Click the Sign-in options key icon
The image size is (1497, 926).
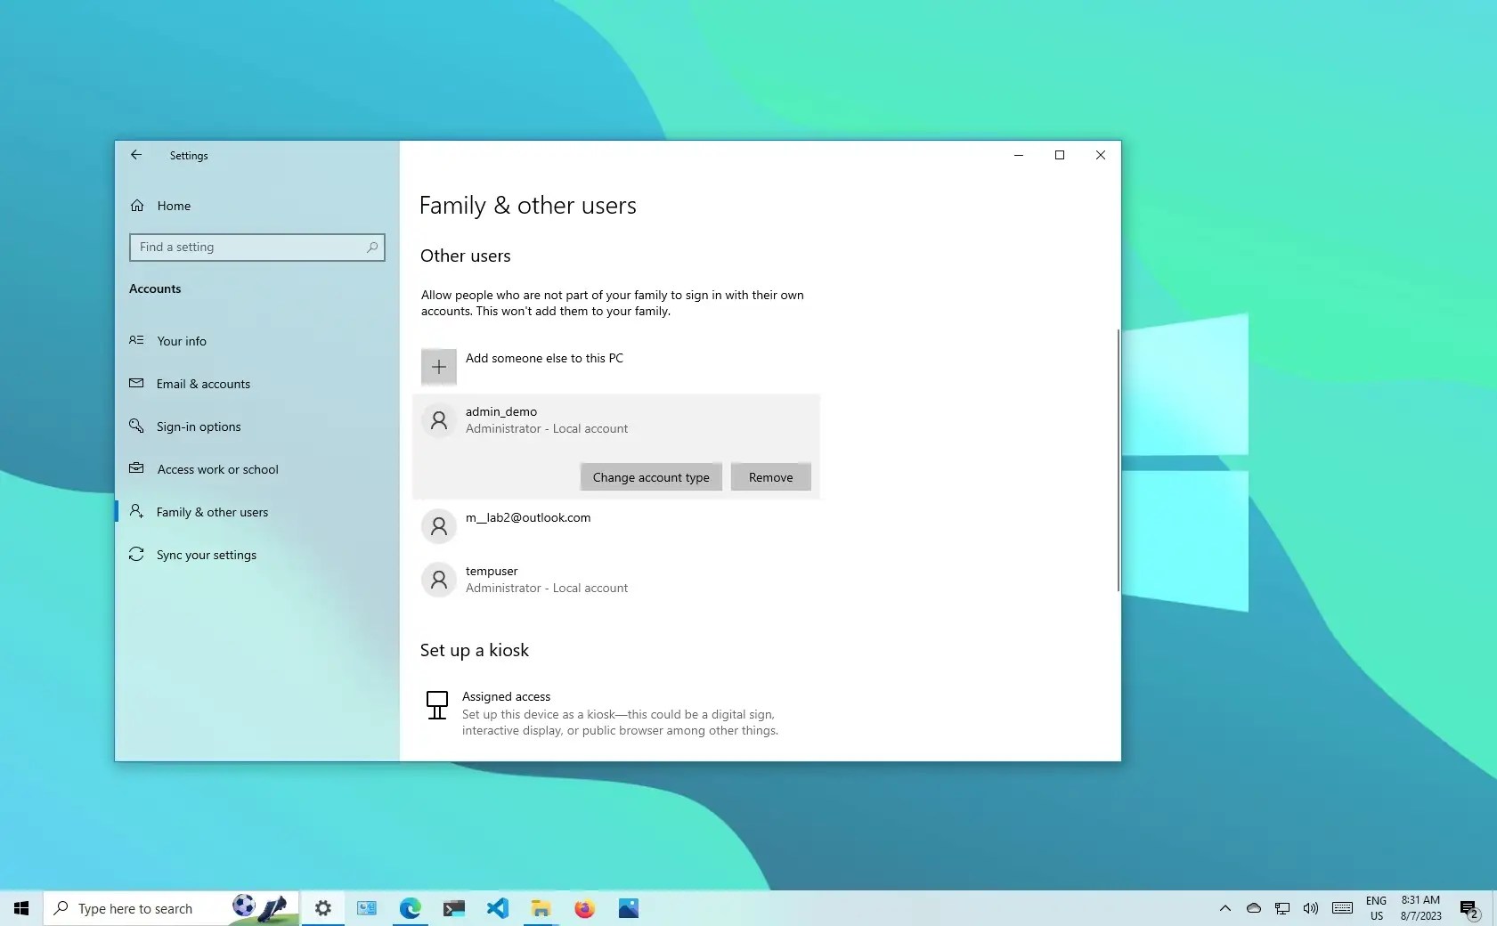pos(137,426)
